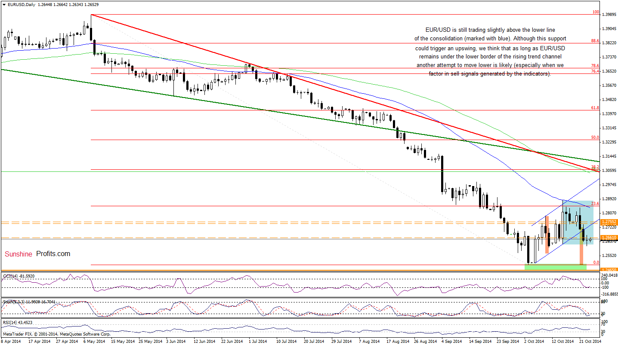Click the Fibonacci 100 level label
The width and height of the screenshot is (618, 345).
coord(596,12)
